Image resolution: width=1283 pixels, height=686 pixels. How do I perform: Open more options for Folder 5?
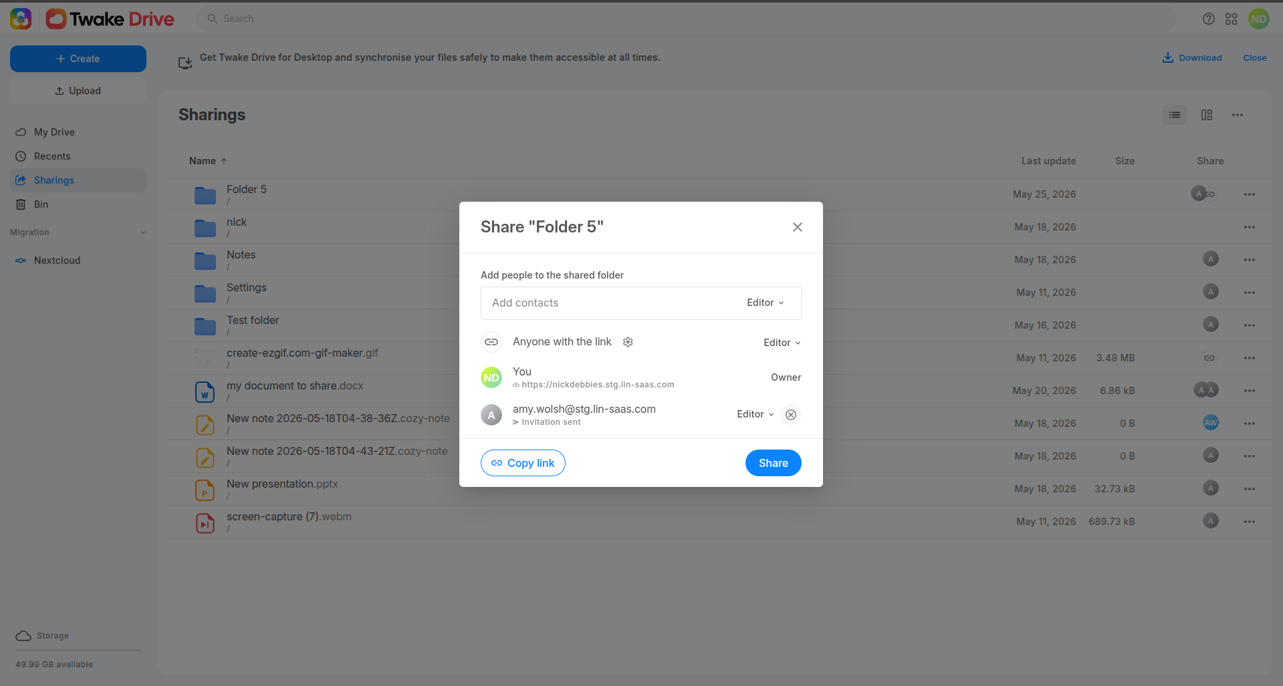pos(1250,194)
